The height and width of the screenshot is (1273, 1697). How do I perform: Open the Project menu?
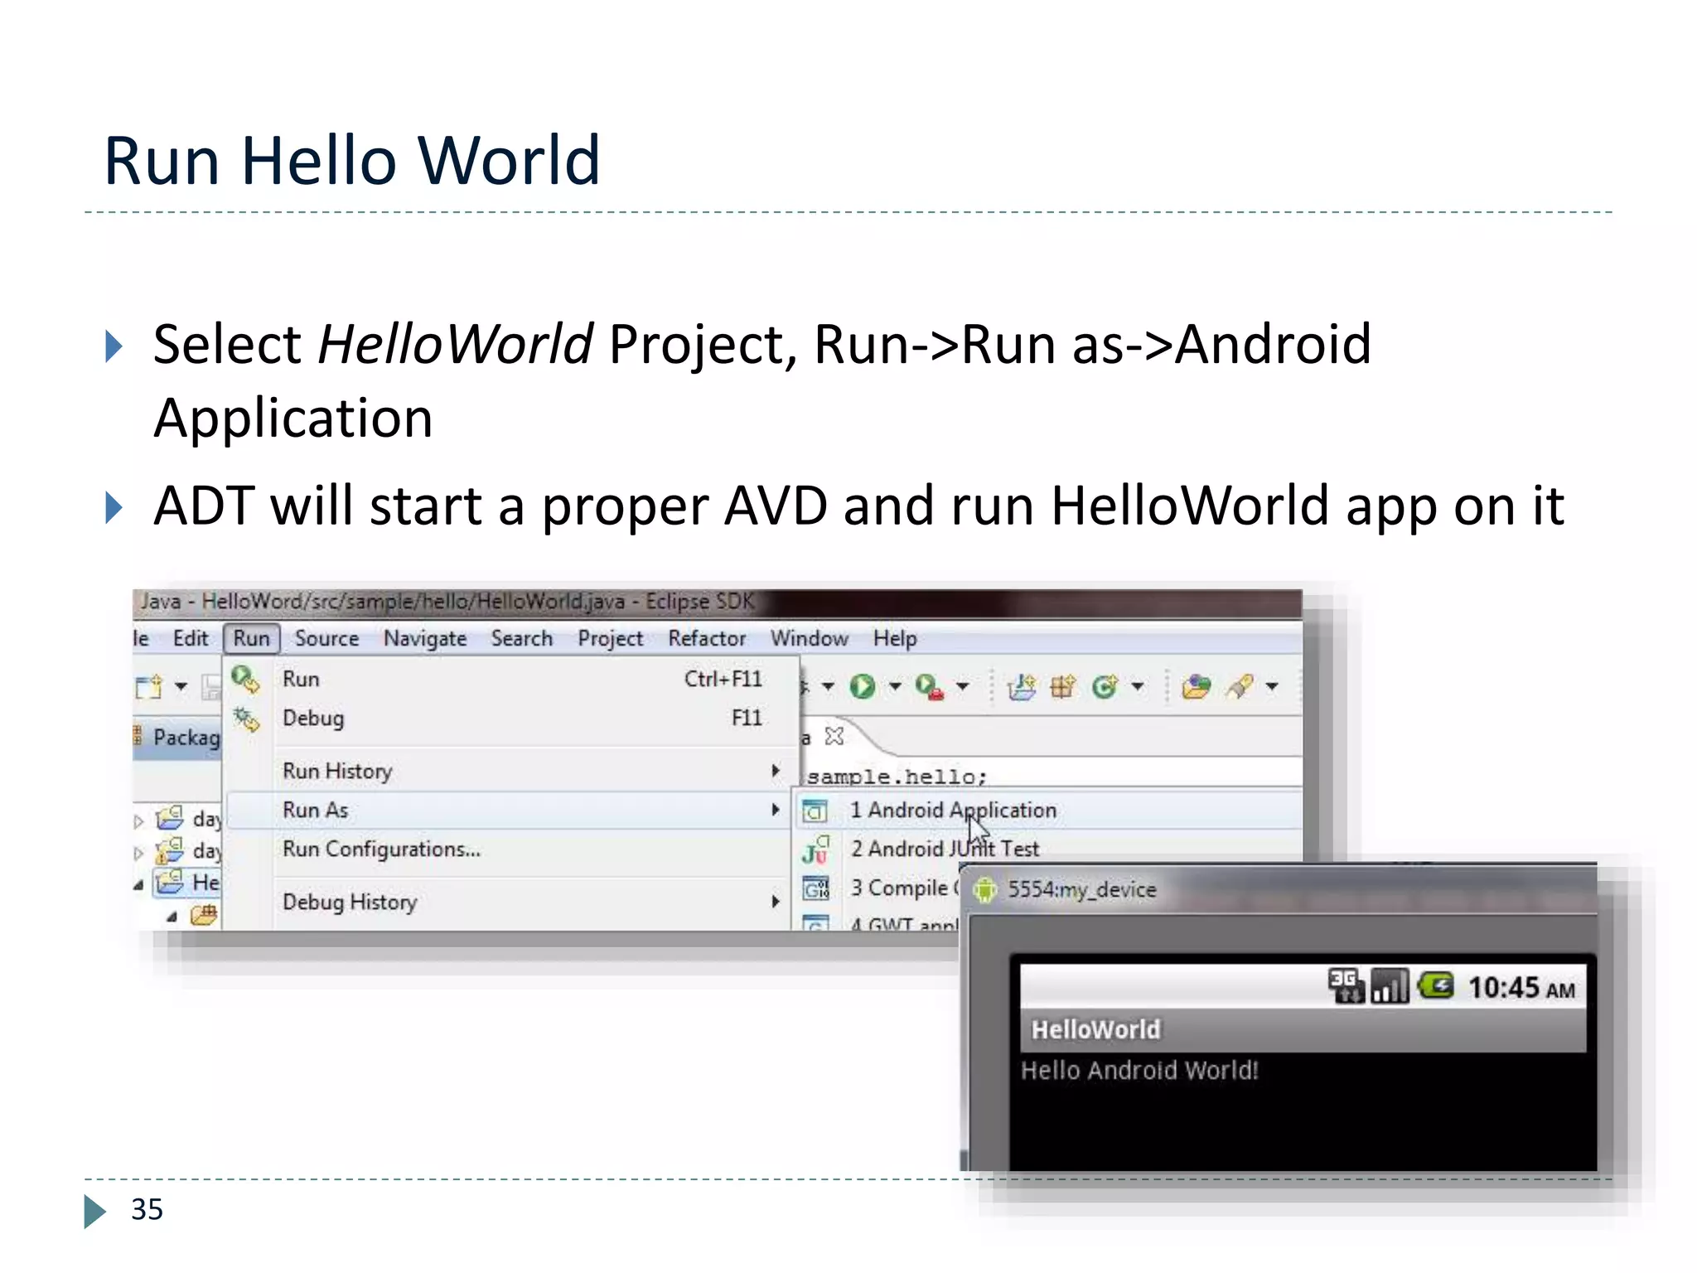click(x=611, y=638)
